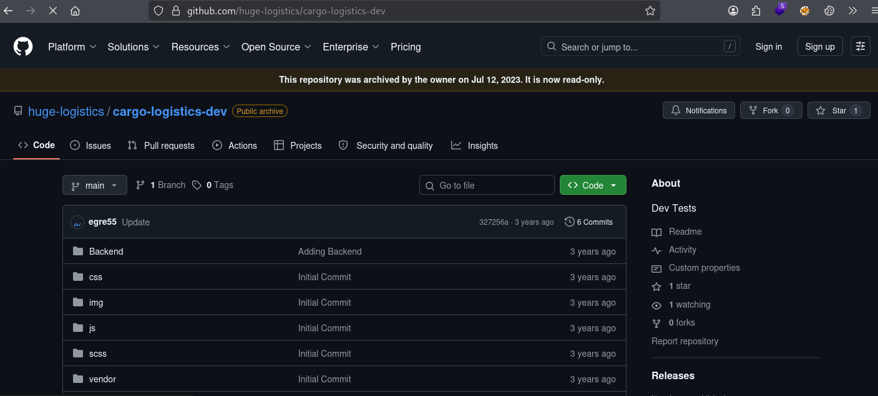This screenshot has width=878, height=396.
Task: Open Custom properties in About
Action: click(x=696, y=268)
